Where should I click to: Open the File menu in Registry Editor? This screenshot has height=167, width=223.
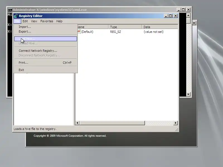(x=17, y=21)
